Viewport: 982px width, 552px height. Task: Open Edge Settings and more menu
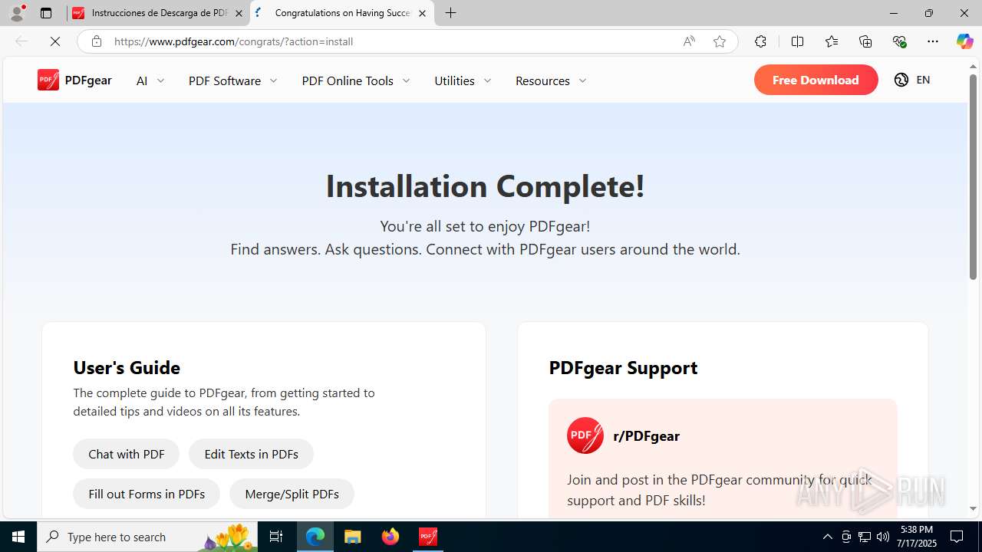point(933,41)
